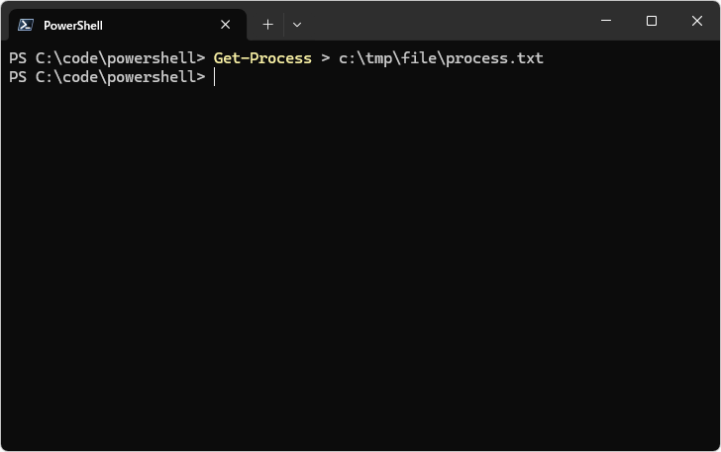Click the process.txt filename in the command
The width and height of the screenshot is (721, 452).
[494, 58]
